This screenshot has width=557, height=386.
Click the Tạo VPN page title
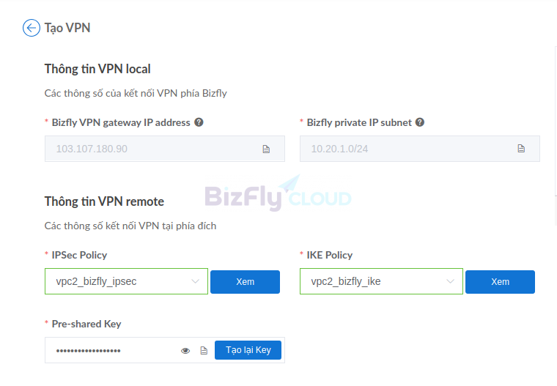tap(67, 28)
